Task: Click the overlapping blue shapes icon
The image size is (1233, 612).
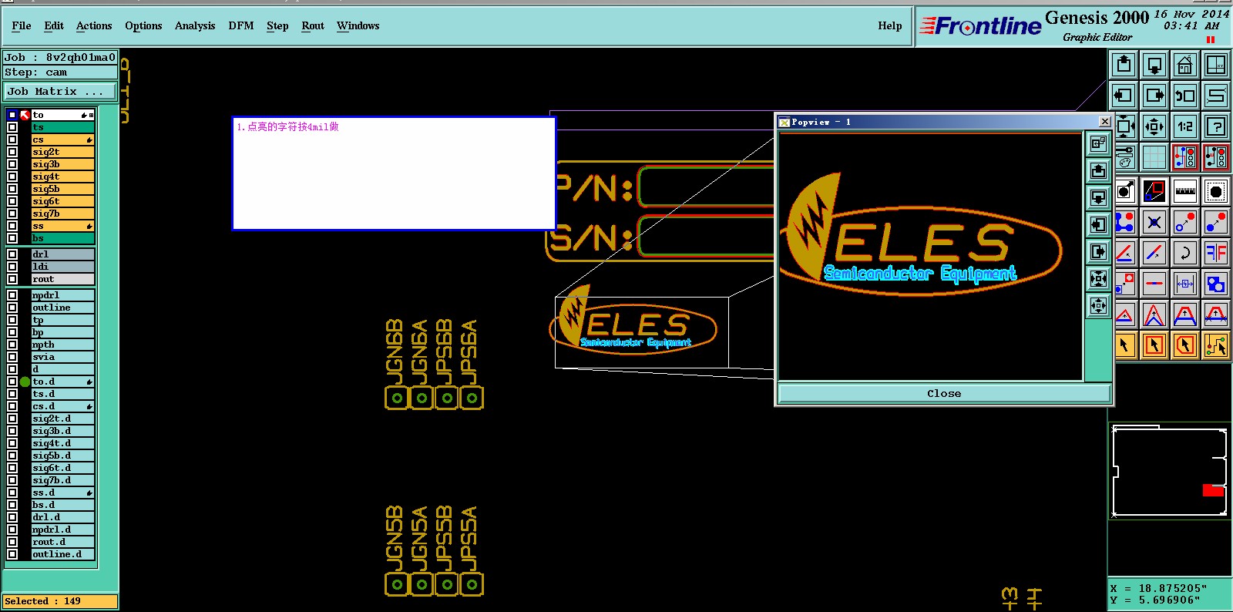Action: (1216, 284)
